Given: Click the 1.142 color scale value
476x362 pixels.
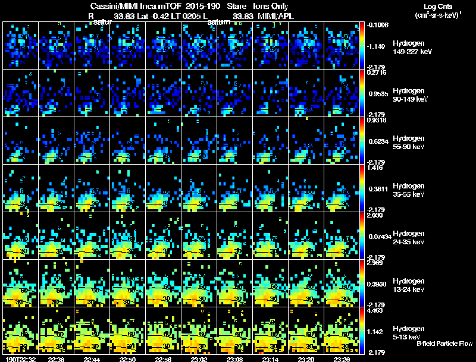Looking at the screenshot, I should pyautogui.click(x=375, y=332).
